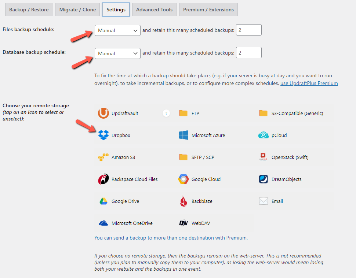This screenshot has height=278, width=356.
Task: Follow the 'use UpdraftPlus Premium' link
Action: 309,83
